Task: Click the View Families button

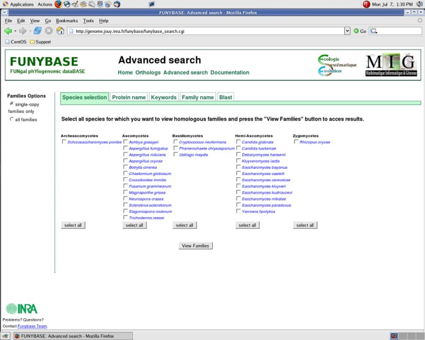Action: (195, 246)
